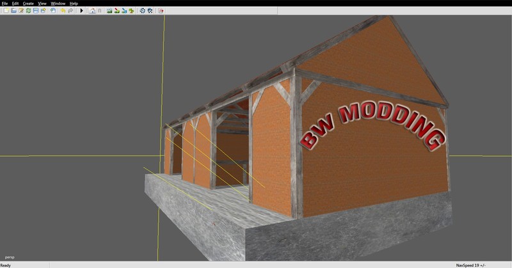Toggle the grey magnet snap icon
Viewport: 512px width, 268px height.
tap(99, 11)
